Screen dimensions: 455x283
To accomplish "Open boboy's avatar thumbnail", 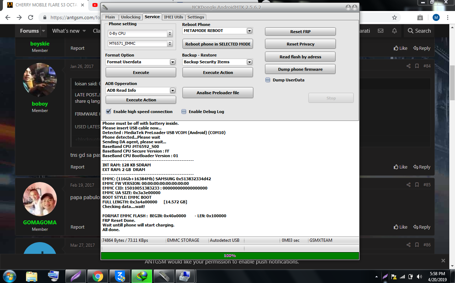I will (40, 80).
